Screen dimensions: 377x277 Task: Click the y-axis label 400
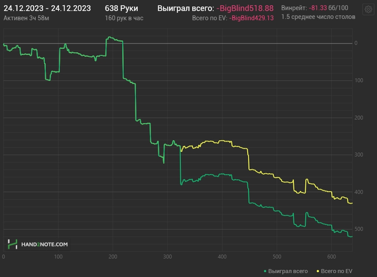point(359,192)
